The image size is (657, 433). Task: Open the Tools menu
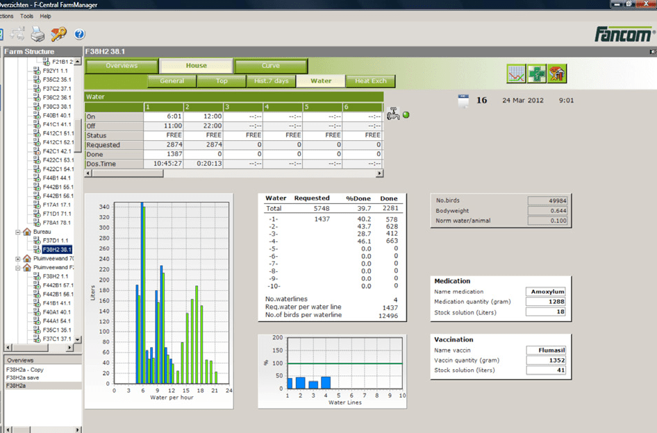(x=27, y=16)
